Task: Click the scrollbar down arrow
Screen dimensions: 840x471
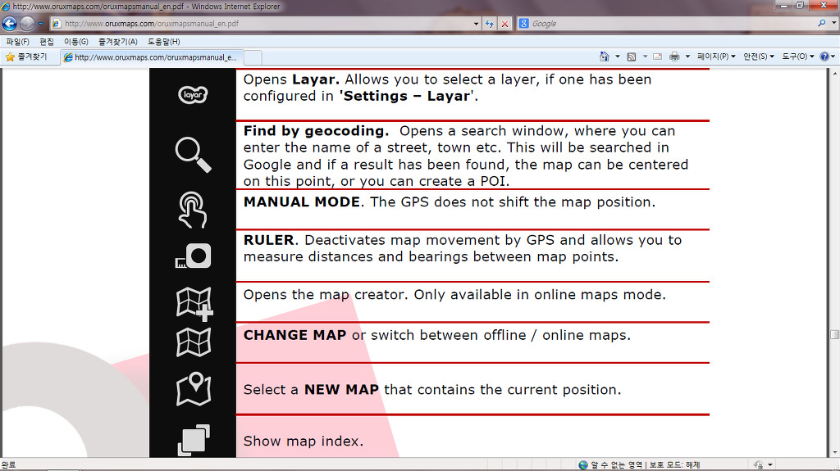Action: 834,453
